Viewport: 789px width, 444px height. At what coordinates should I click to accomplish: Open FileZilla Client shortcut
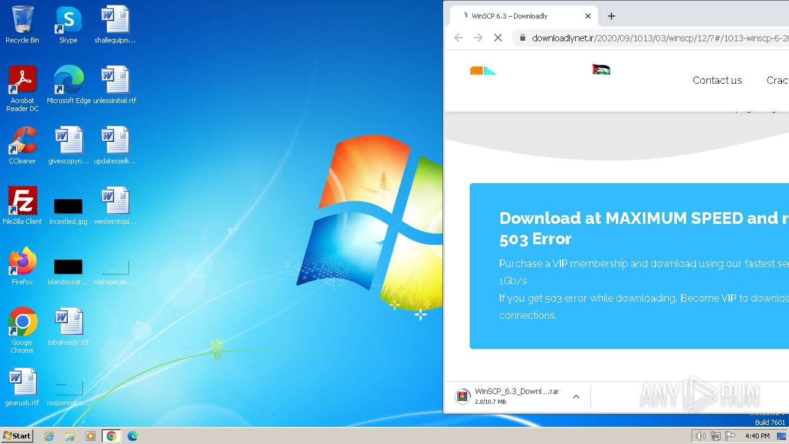click(x=22, y=206)
